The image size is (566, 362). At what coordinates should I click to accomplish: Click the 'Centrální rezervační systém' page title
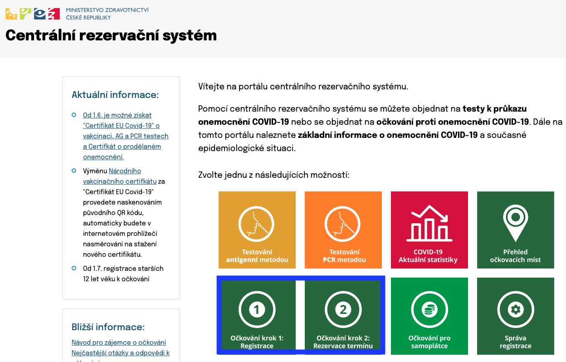(111, 35)
